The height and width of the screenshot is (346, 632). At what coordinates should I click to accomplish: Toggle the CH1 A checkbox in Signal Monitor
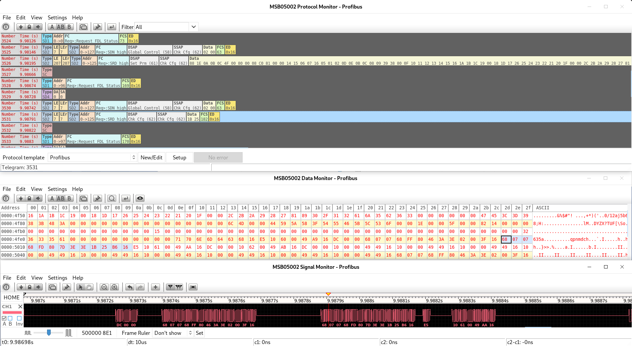coord(4,318)
